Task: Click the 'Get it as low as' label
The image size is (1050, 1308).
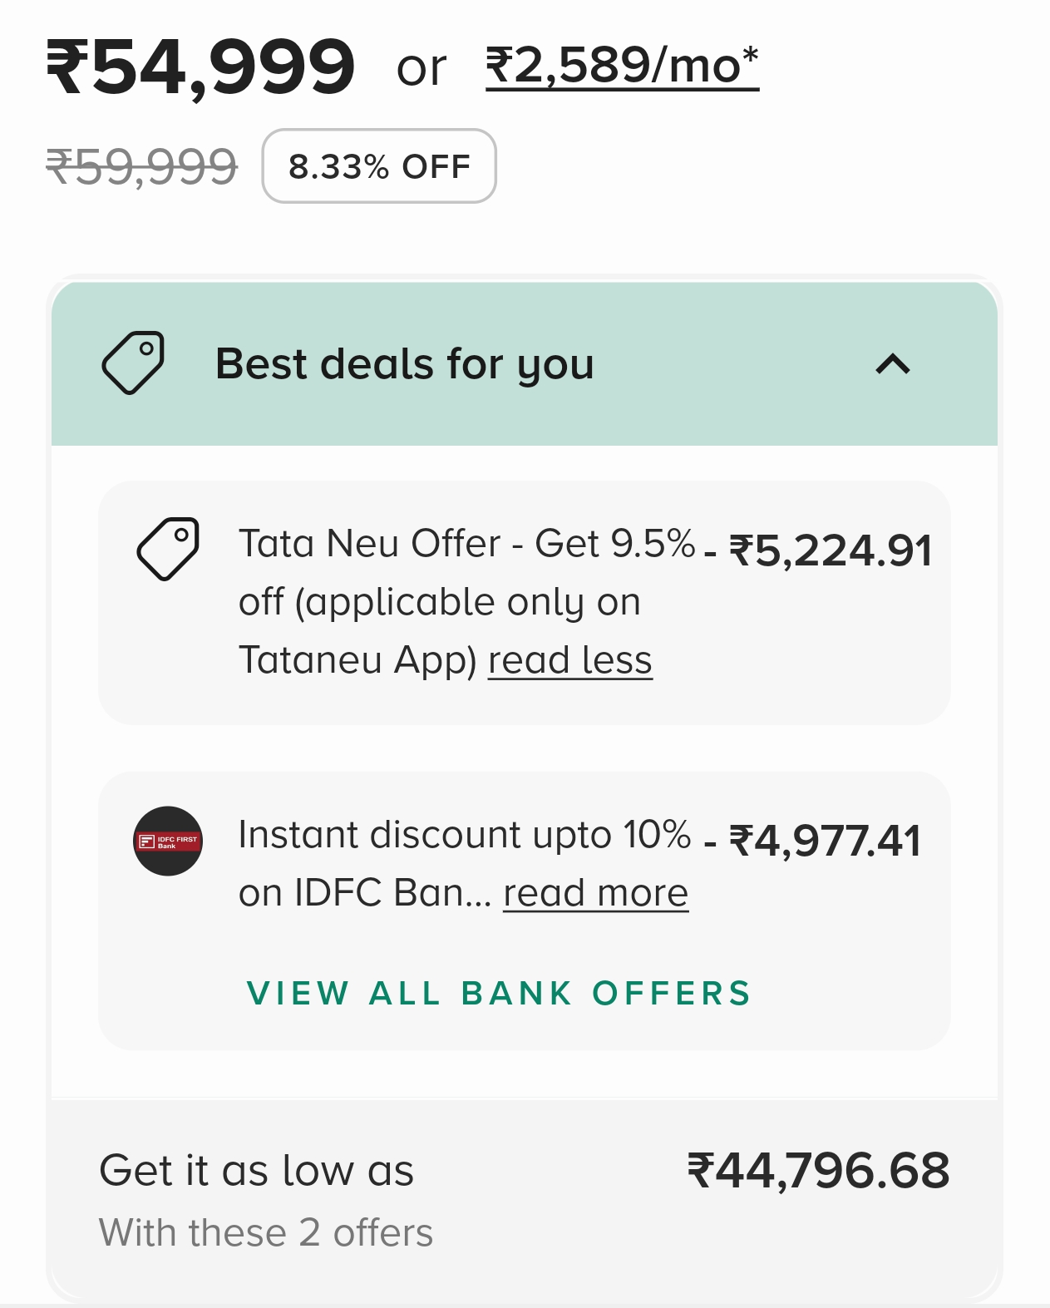Action: tap(256, 1171)
